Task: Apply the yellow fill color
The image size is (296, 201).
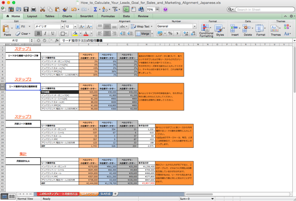Action: coord(75,33)
